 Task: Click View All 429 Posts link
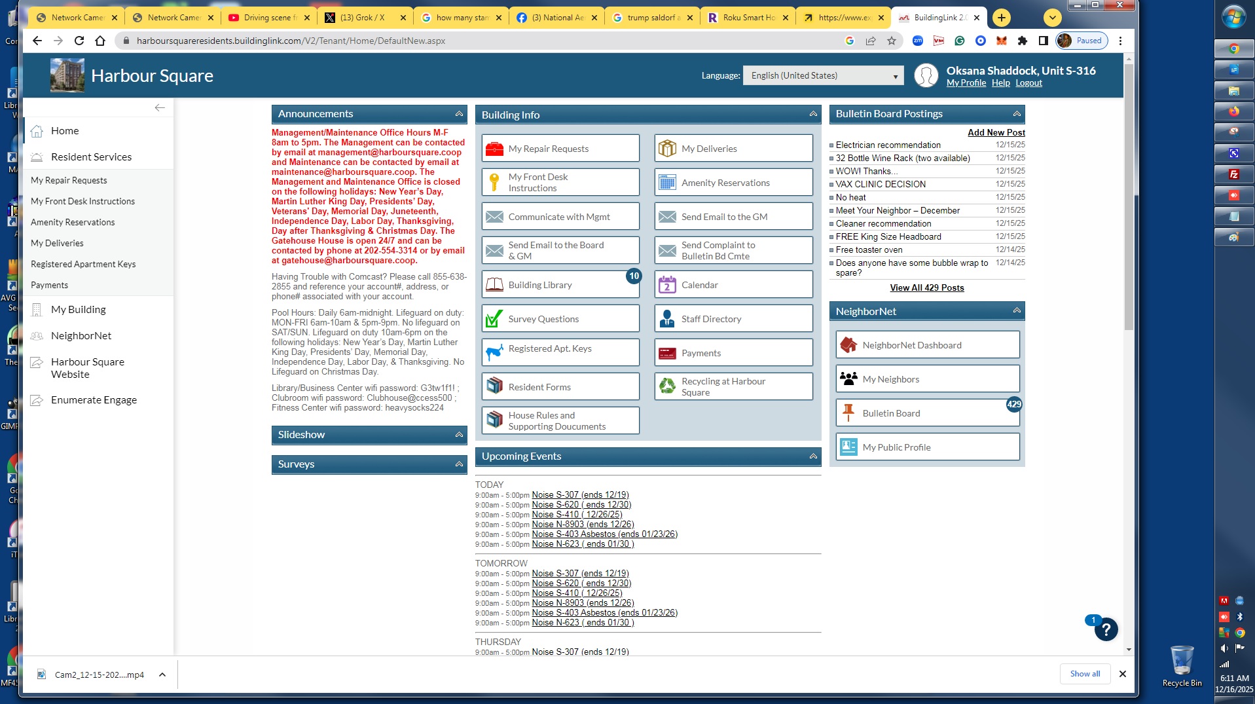pos(926,287)
